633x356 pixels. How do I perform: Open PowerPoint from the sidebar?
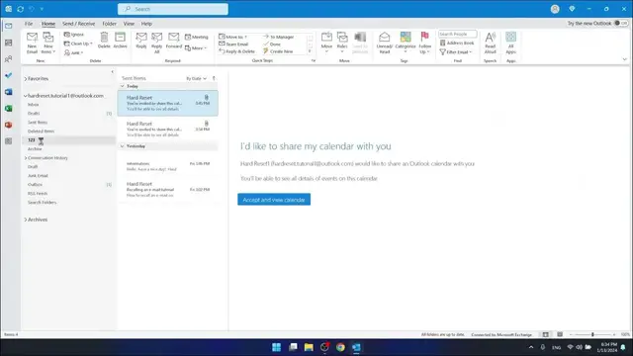(9, 125)
